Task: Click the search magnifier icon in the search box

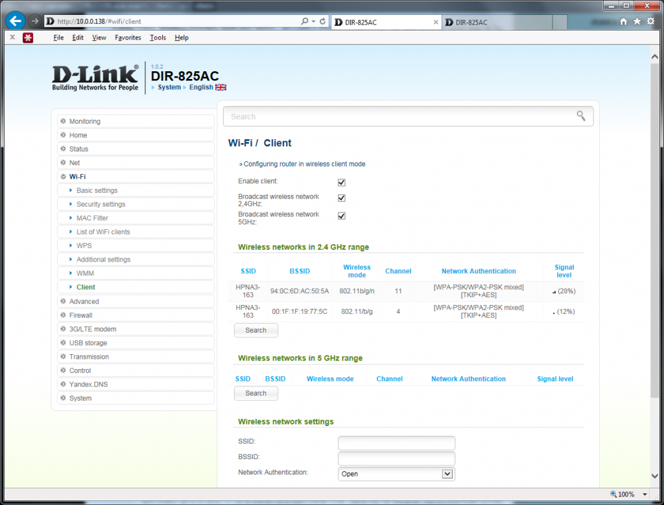Action: [x=581, y=116]
